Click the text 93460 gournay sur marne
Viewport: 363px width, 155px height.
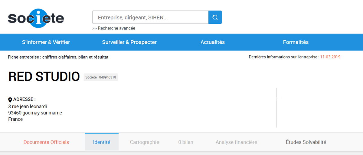tap(35, 113)
